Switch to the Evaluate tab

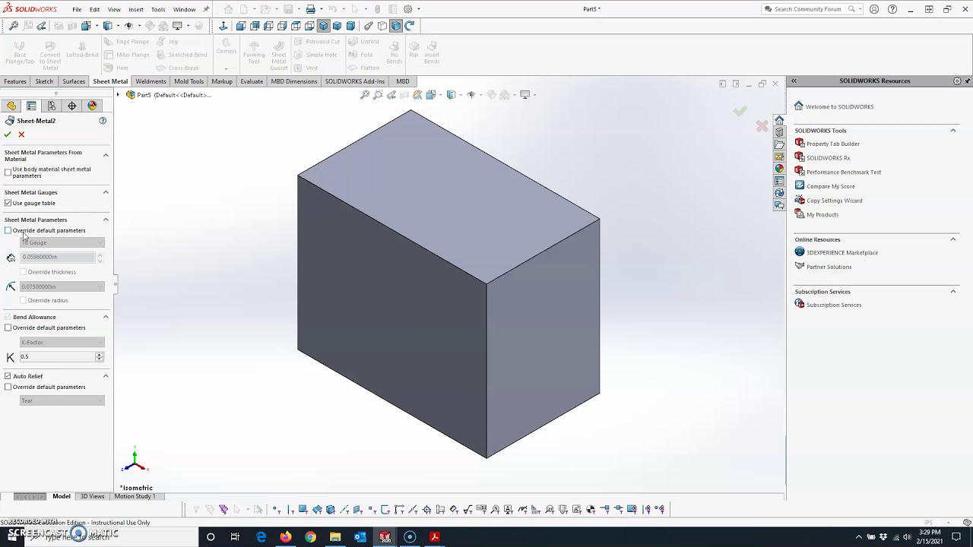click(x=252, y=81)
